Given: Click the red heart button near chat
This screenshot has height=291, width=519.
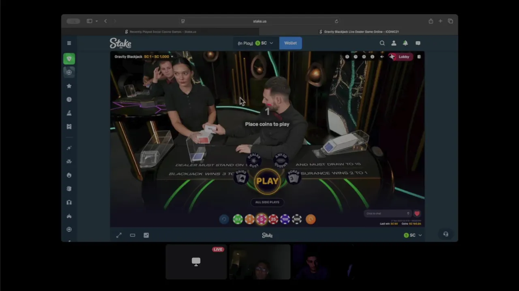Looking at the screenshot, I should click(417, 213).
